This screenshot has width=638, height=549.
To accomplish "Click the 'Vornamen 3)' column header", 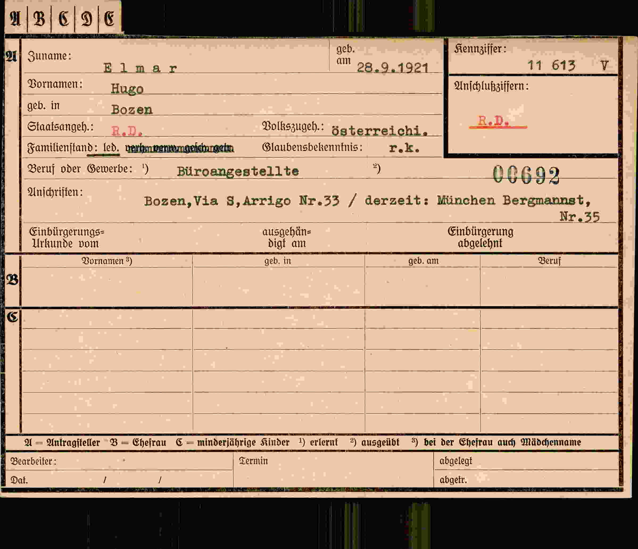I will [x=106, y=261].
